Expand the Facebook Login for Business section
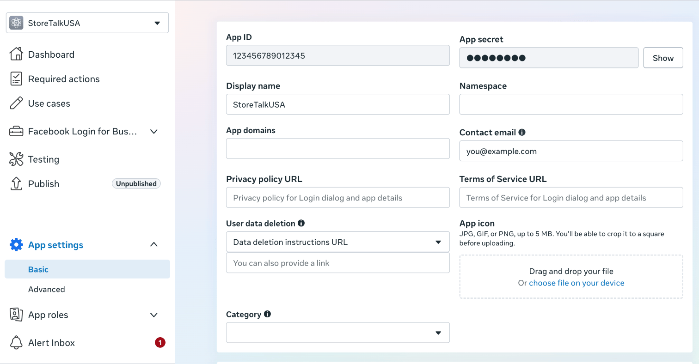 pos(154,132)
